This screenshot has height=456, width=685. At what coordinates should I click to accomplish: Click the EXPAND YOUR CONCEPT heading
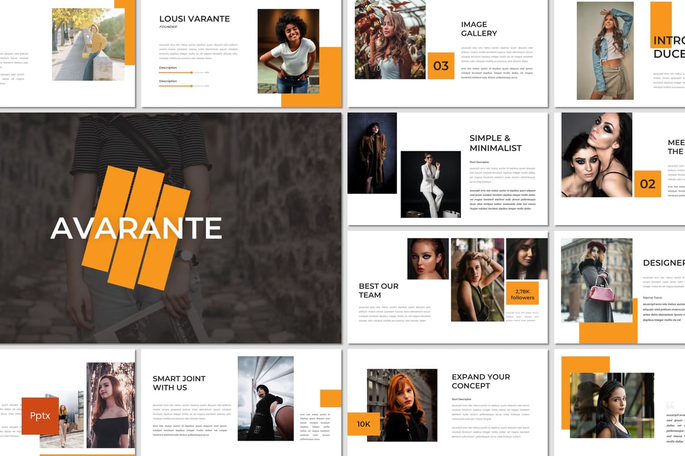coord(481,381)
